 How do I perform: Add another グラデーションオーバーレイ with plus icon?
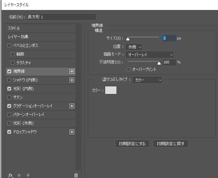tap(72, 106)
